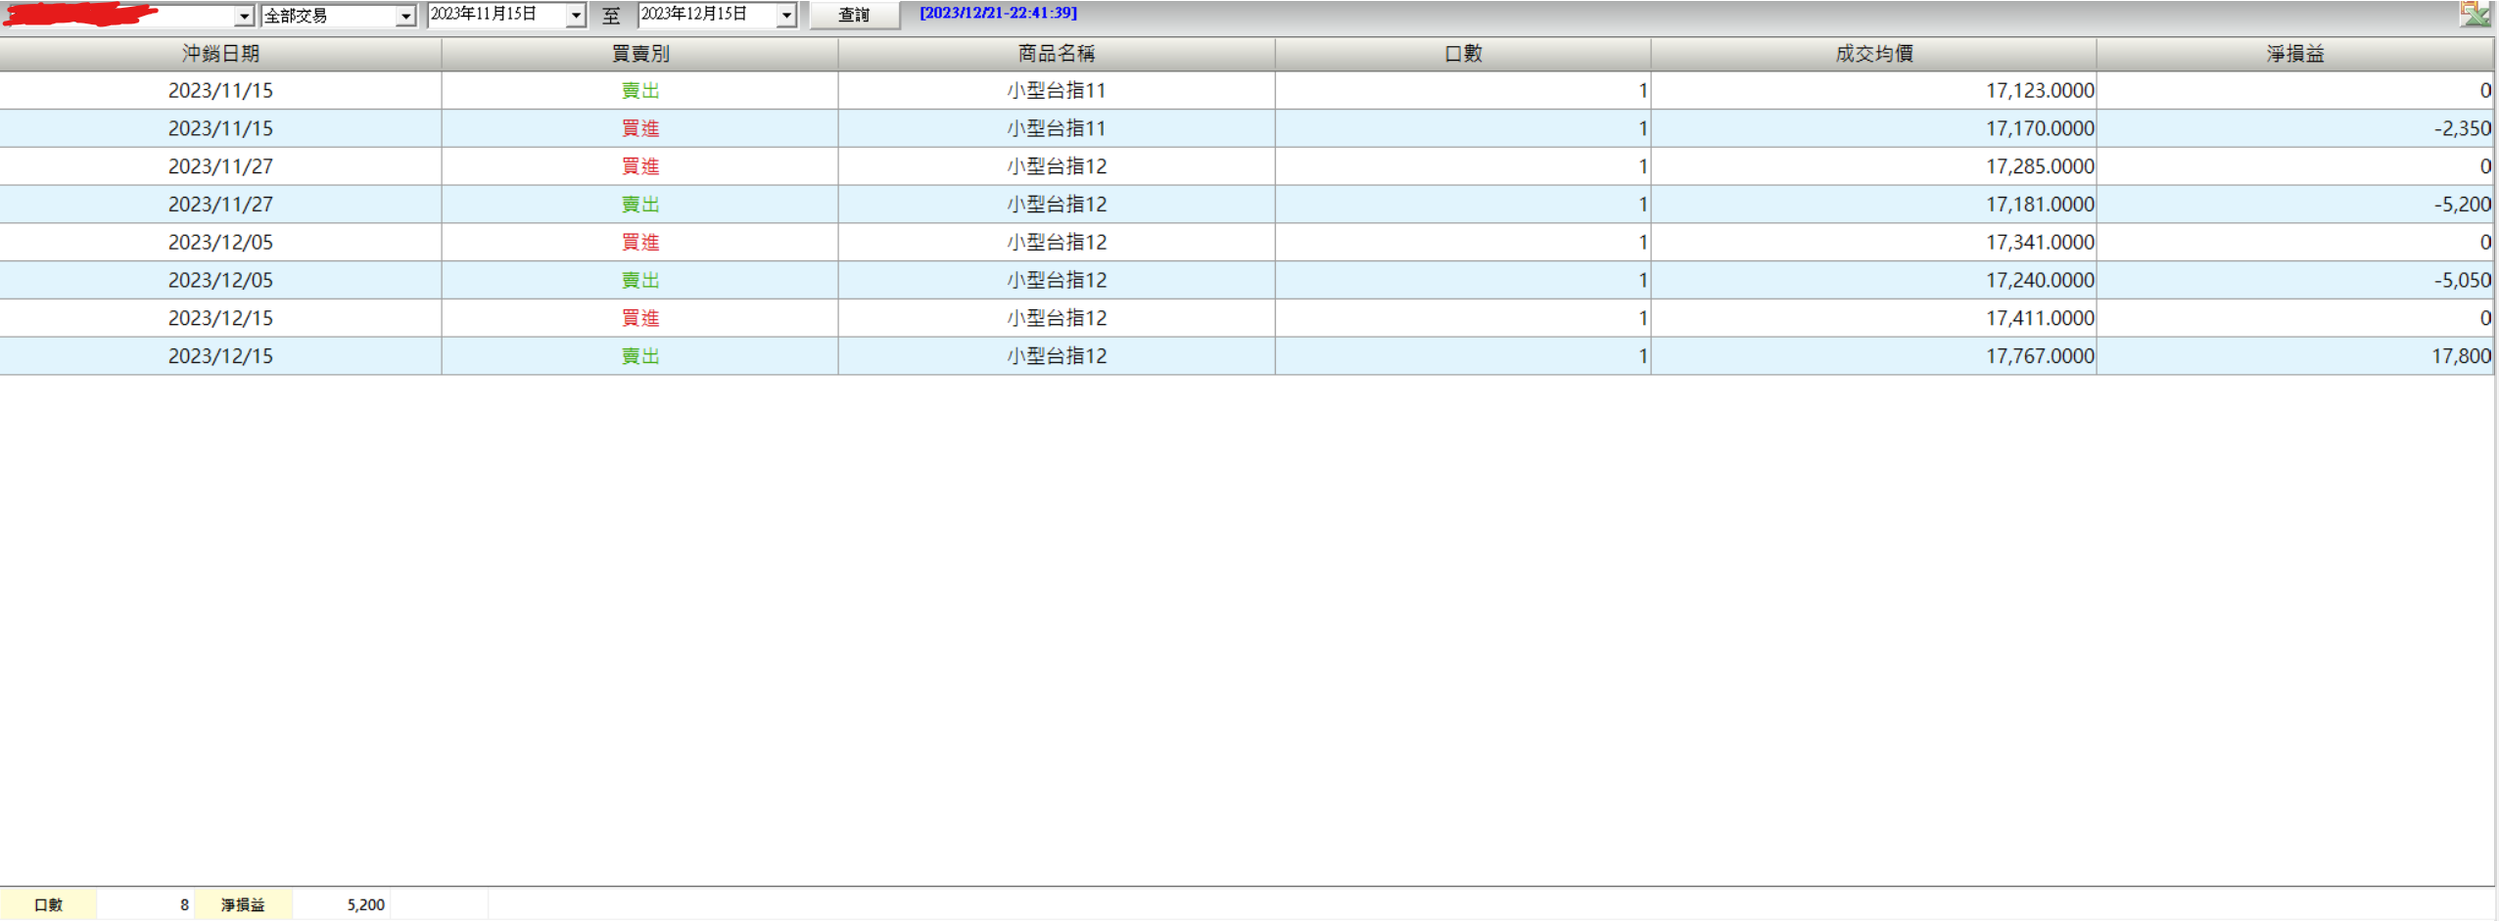
Task: Click the 查詢 query button
Action: (854, 15)
